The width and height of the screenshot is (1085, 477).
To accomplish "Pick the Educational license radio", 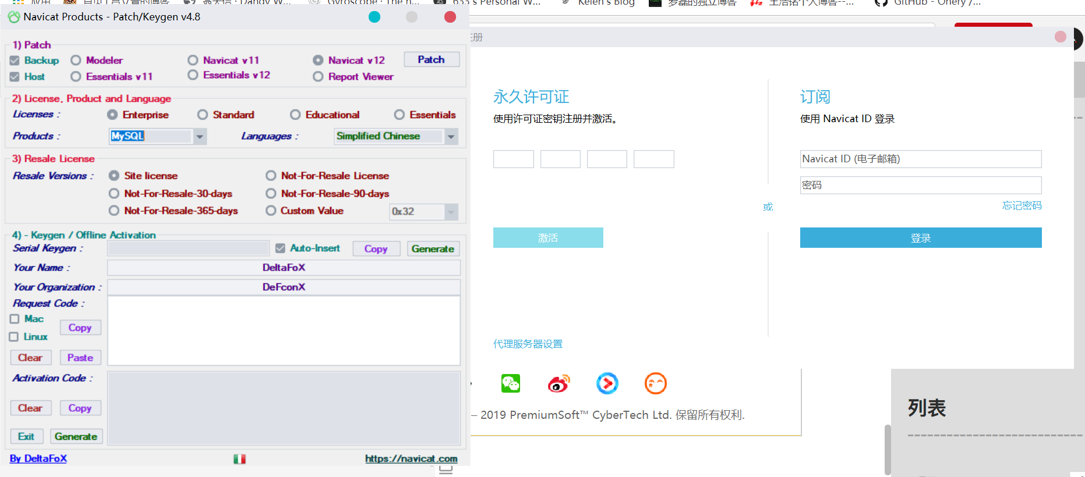I will coord(295,115).
